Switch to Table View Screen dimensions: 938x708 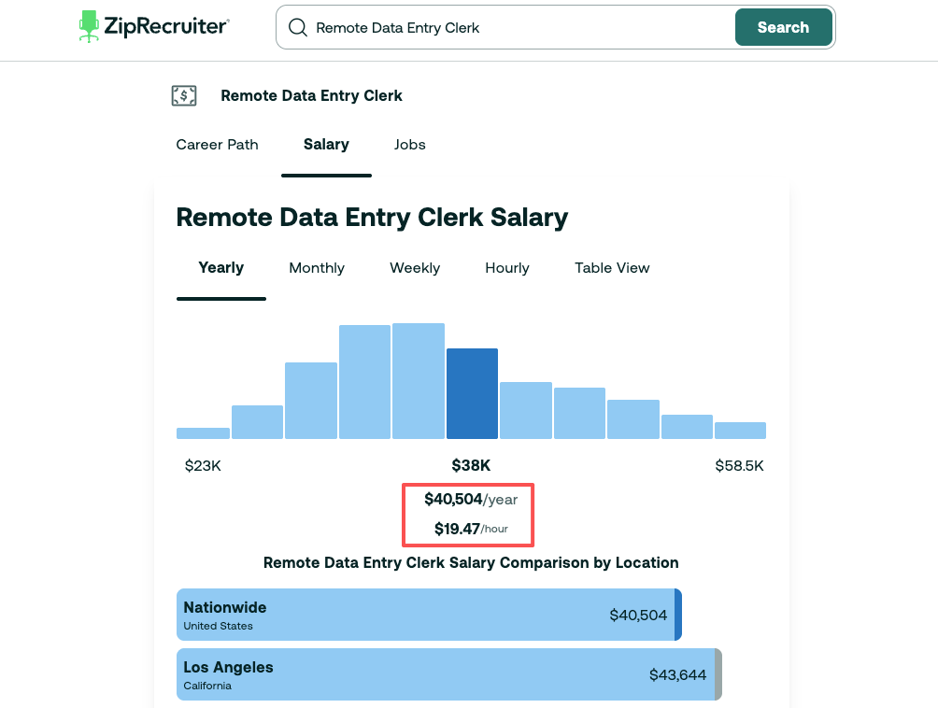[x=611, y=268]
